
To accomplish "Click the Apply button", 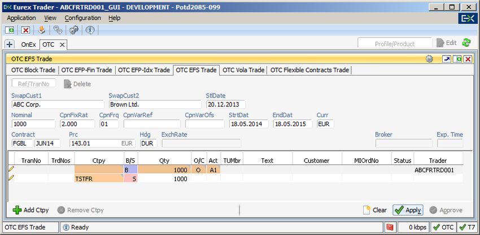I will pyautogui.click(x=408, y=210).
